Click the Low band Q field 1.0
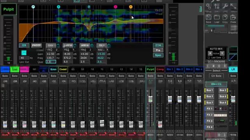250x140 pixels. pos(51,62)
